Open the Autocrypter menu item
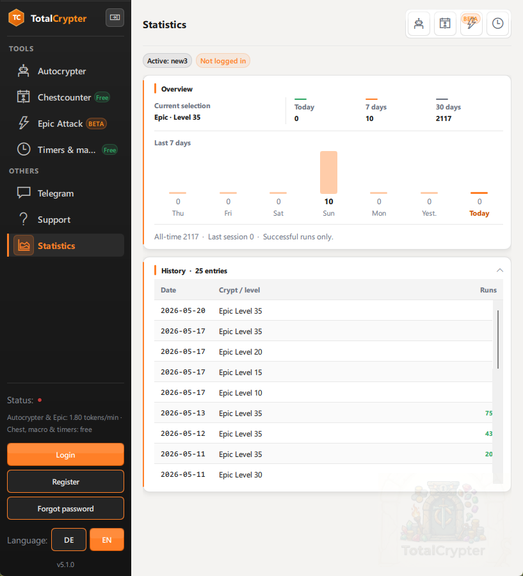This screenshot has width=523, height=576. [x=66, y=71]
